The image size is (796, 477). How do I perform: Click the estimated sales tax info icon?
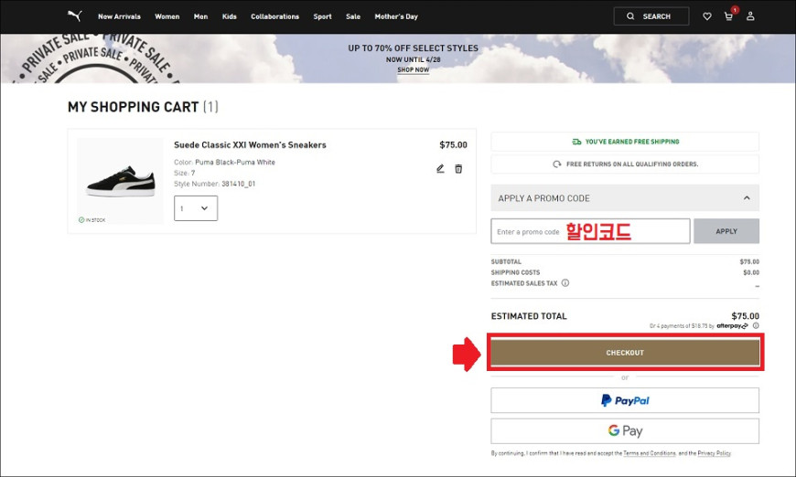click(x=565, y=283)
